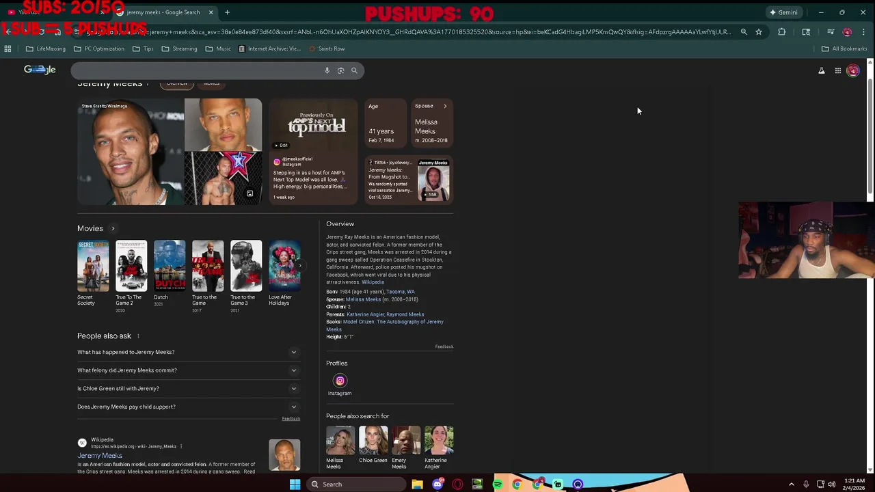Screen dimensions: 875x492
Task: Open the Katherine Angier parent link
Action: (365, 314)
